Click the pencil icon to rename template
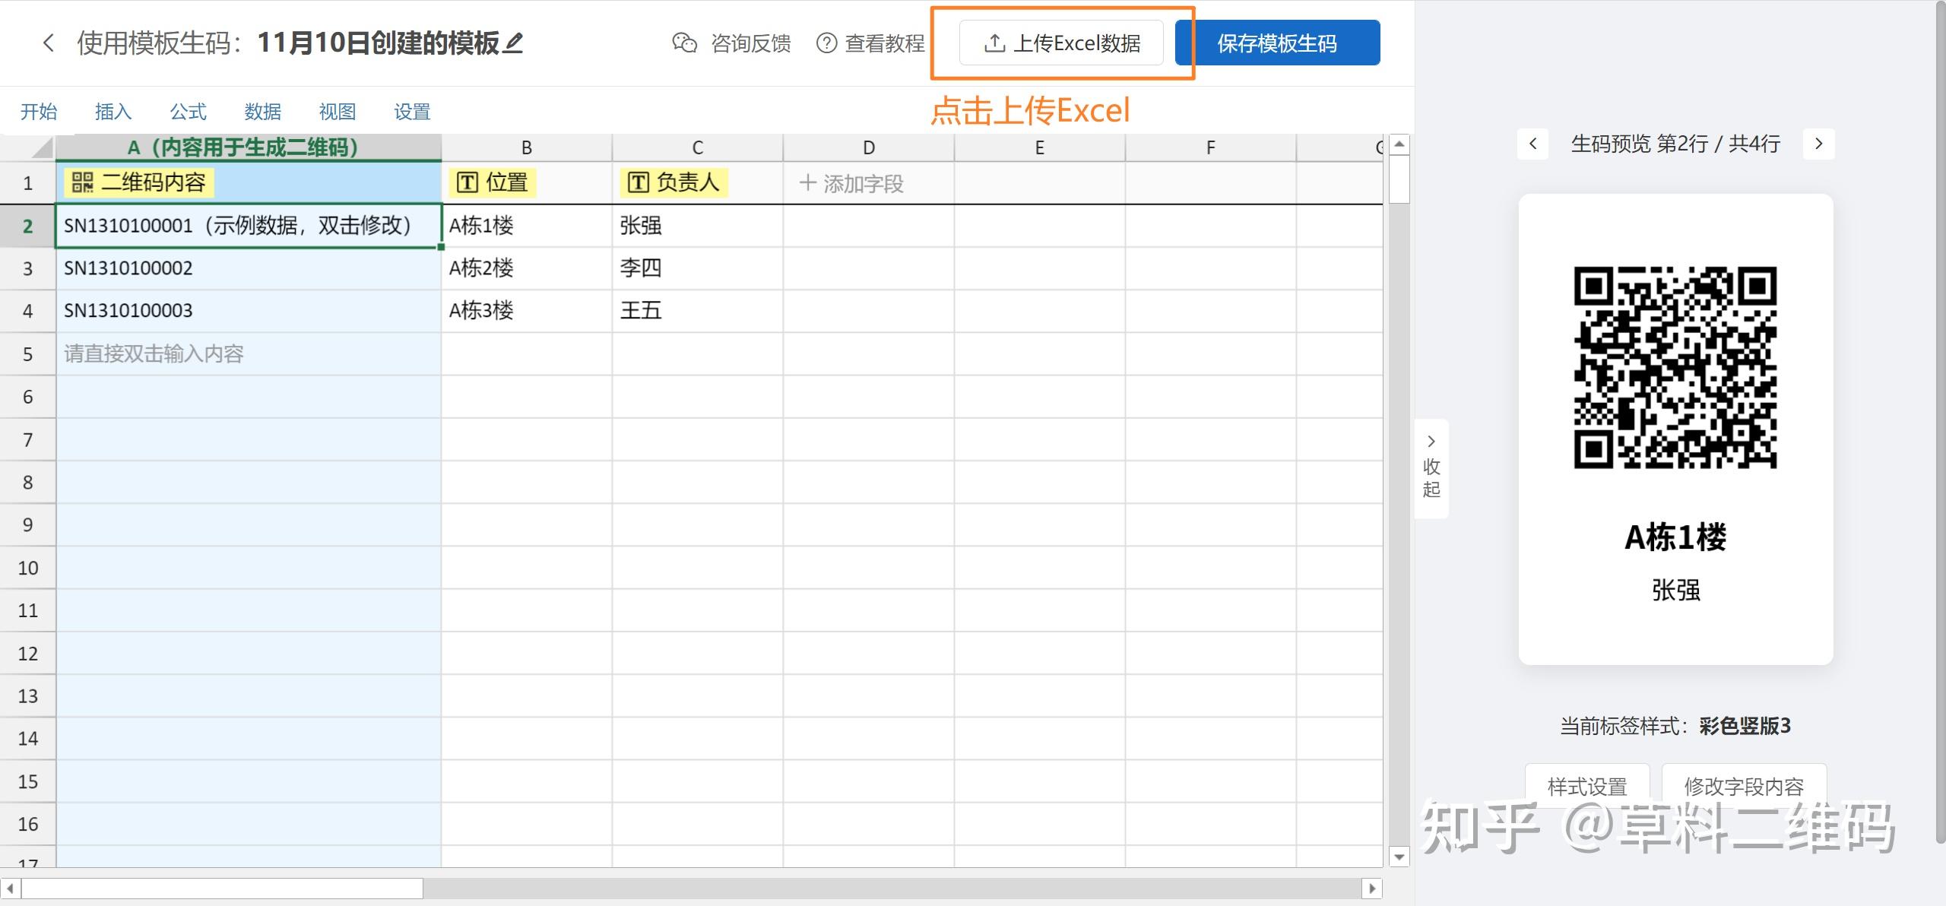 (514, 43)
